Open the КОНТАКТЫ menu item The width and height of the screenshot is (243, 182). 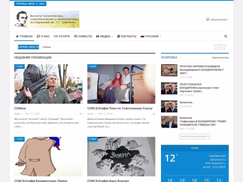point(127,36)
